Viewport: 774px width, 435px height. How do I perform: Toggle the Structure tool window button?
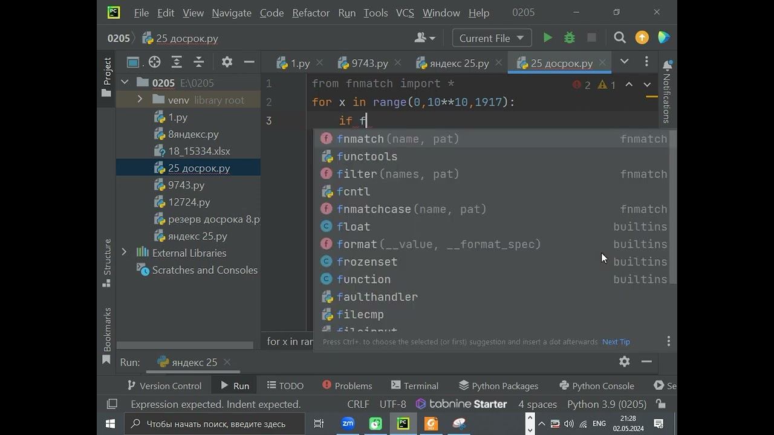click(x=107, y=262)
